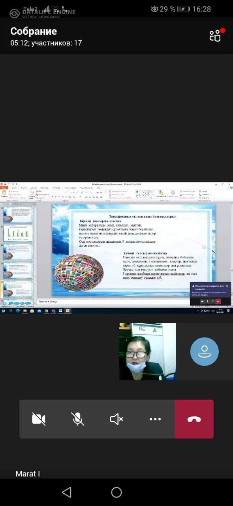Image resolution: width=233 pixels, height=506 pixels.
Task: Select the video thumbnail of woman with glasses
Action: (147, 351)
